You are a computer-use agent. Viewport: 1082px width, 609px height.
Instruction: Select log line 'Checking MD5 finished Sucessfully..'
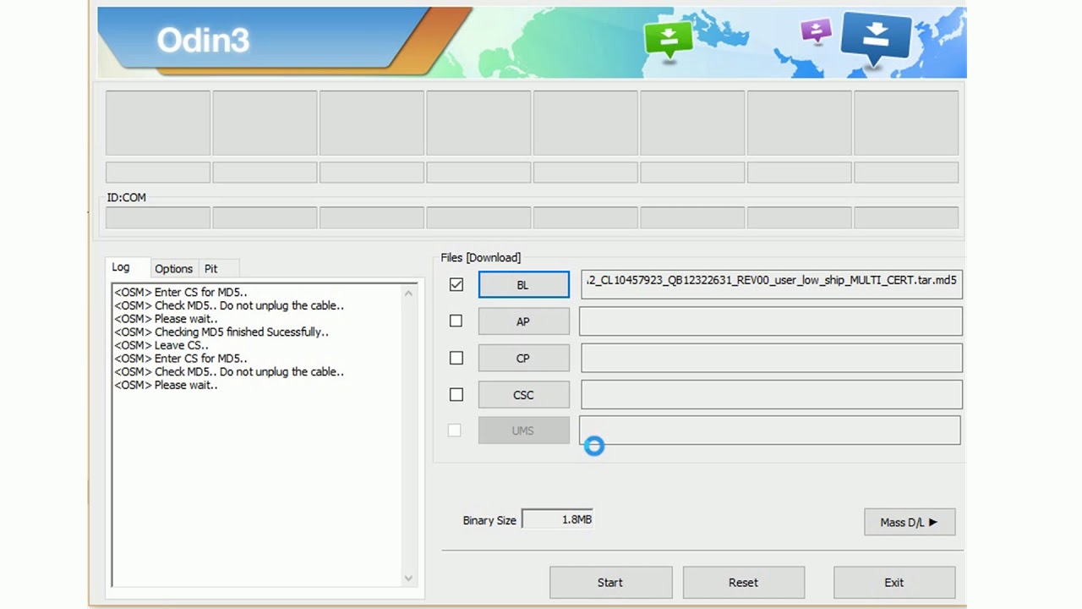tap(221, 332)
